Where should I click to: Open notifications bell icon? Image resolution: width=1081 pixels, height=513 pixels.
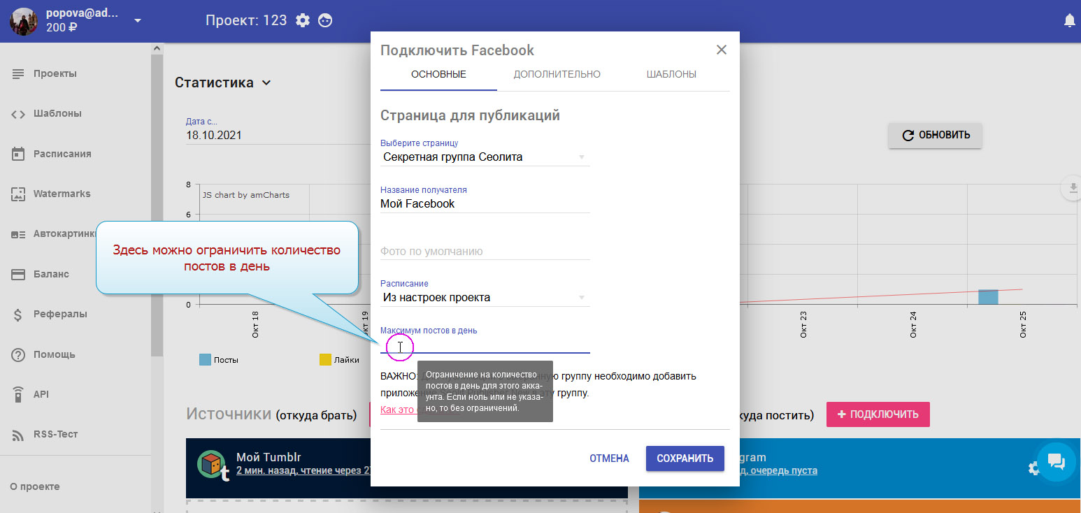(x=1069, y=21)
